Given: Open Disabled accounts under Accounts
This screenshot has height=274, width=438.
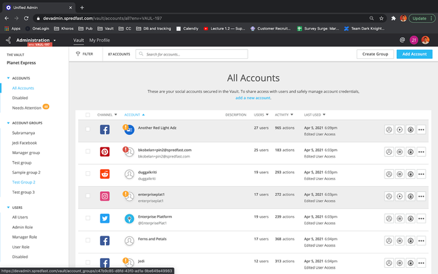Looking at the screenshot, I should coord(20,98).
